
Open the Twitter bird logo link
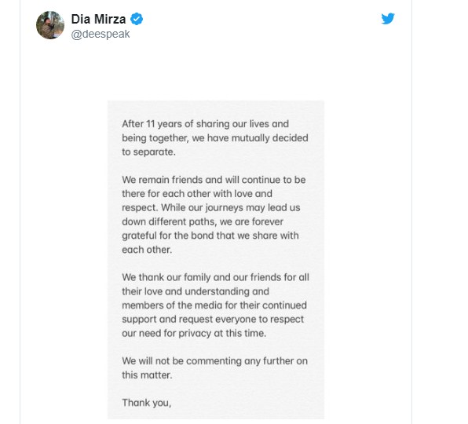pos(388,19)
